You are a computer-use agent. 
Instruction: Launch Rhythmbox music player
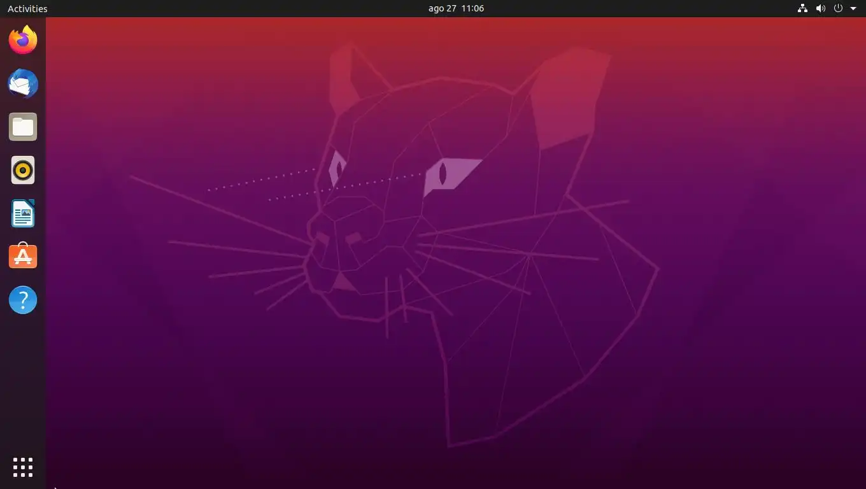pyautogui.click(x=23, y=170)
